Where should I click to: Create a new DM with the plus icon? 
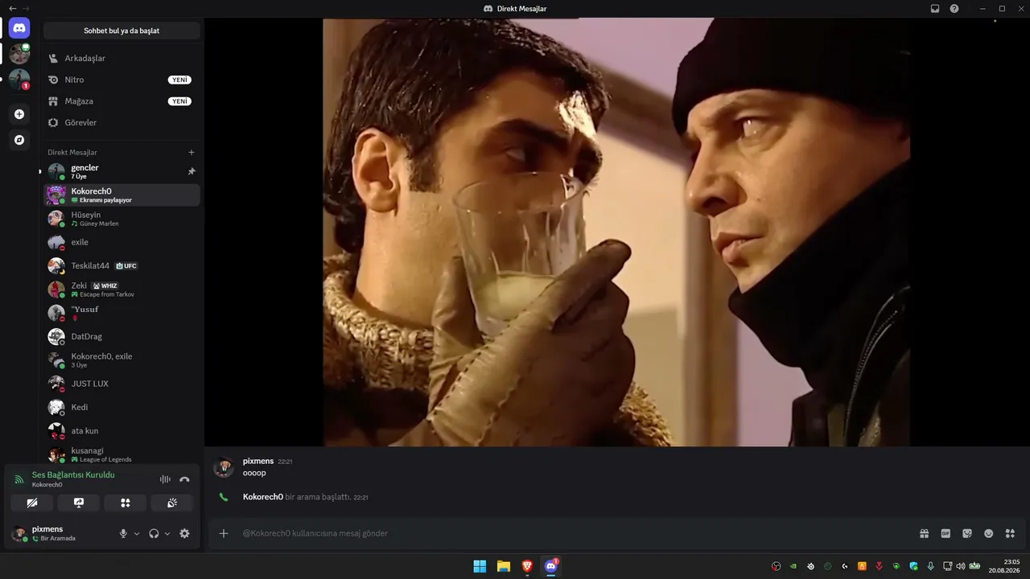pos(192,152)
